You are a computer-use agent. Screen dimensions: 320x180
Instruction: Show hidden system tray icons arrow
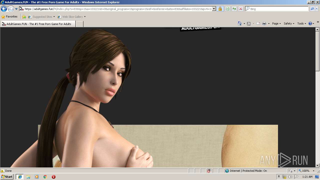(279, 177)
